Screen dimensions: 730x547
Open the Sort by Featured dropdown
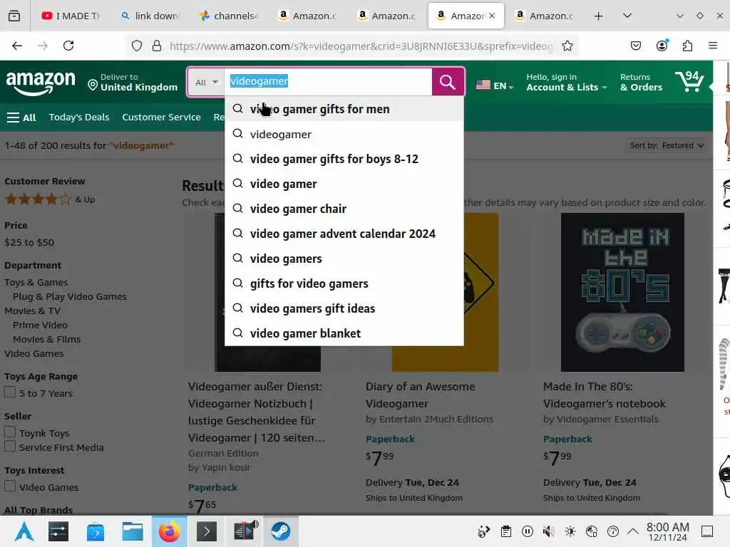(x=667, y=145)
